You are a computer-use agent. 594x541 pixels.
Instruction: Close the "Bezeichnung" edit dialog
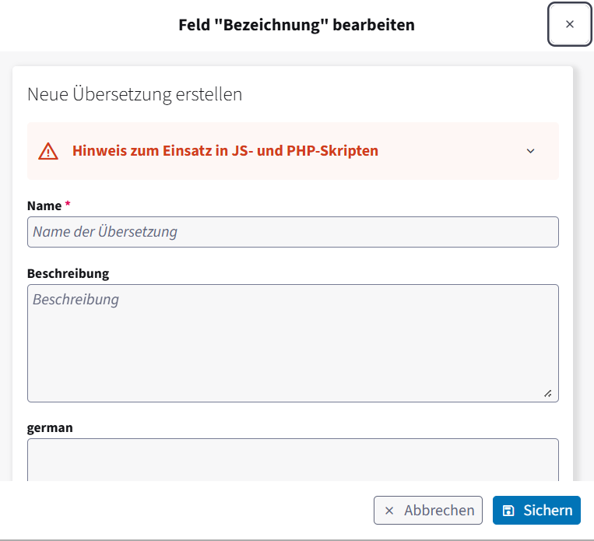(x=569, y=24)
